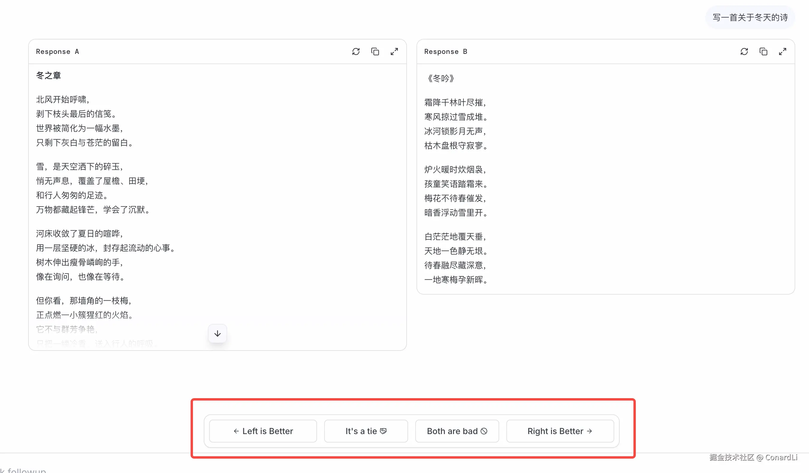Expand Response B to fullscreen
The height and width of the screenshot is (473, 809).
[x=782, y=51]
